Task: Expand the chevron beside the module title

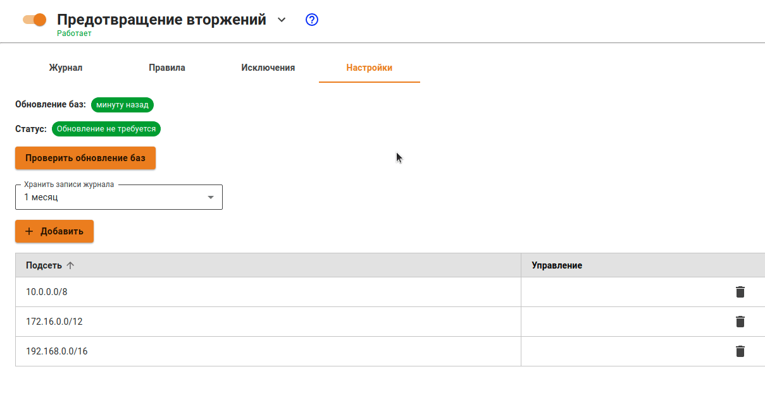Action: click(282, 20)
